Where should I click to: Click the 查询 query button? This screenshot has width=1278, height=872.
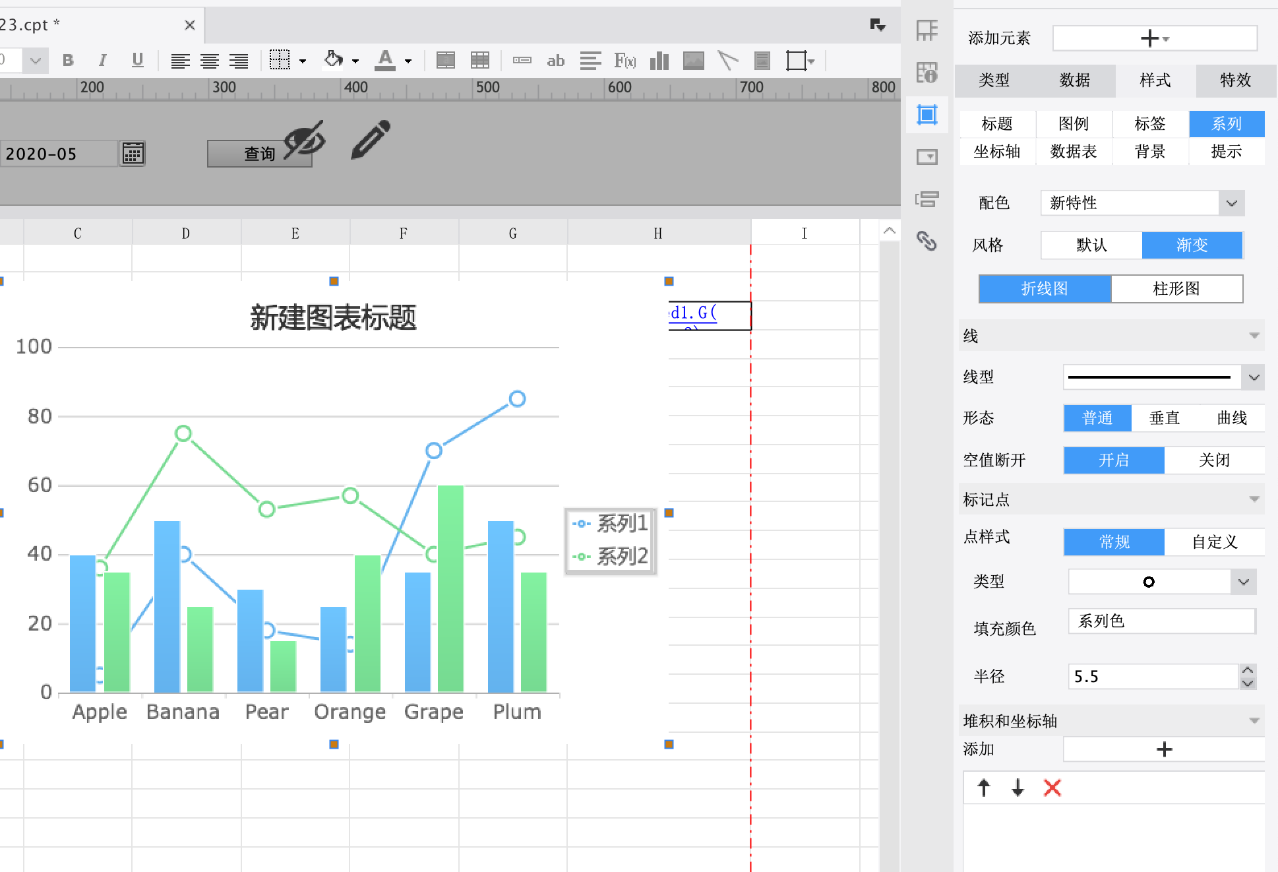(259, 154)
